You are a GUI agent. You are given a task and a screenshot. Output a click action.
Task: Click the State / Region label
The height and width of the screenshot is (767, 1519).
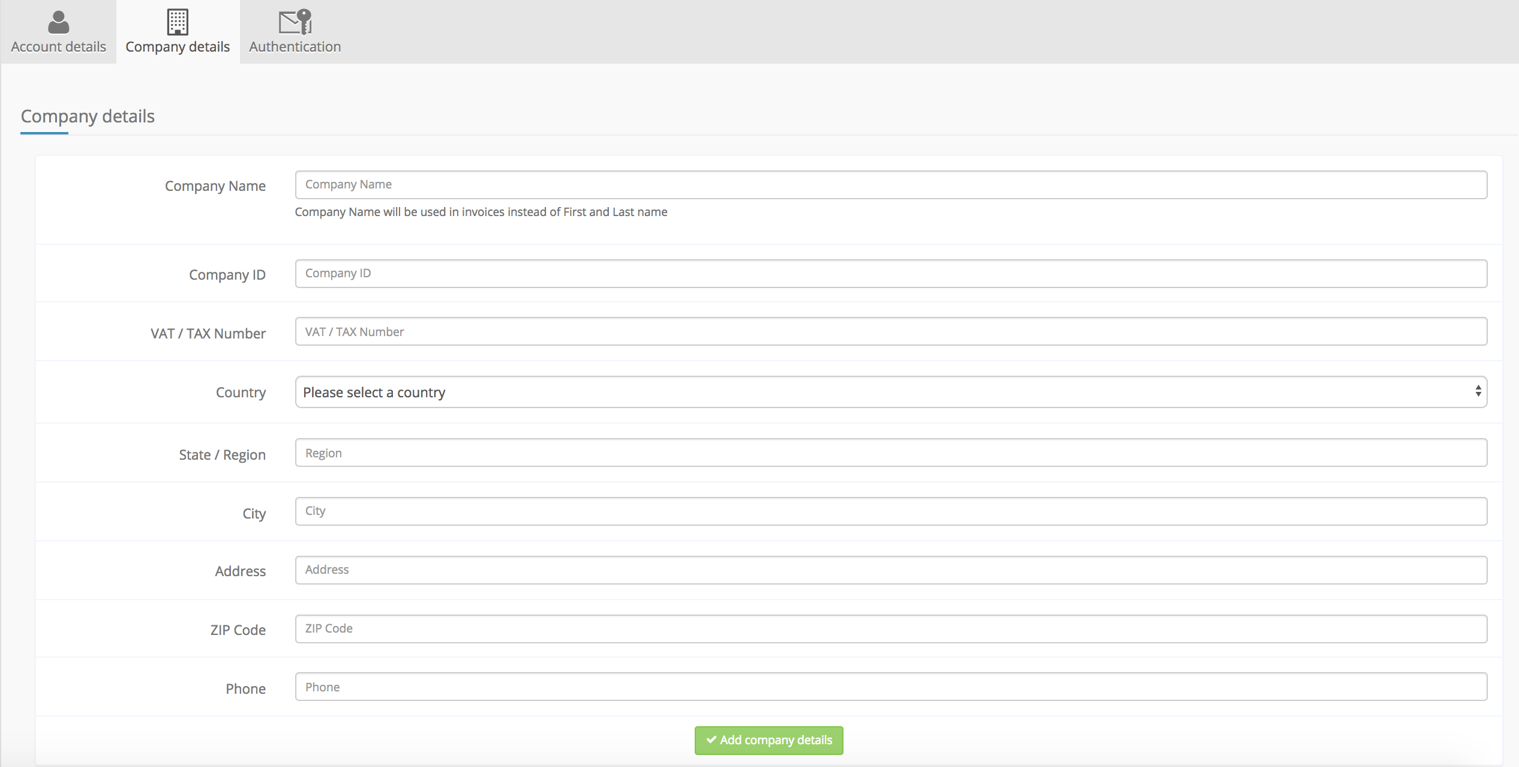tap(223, 455)
